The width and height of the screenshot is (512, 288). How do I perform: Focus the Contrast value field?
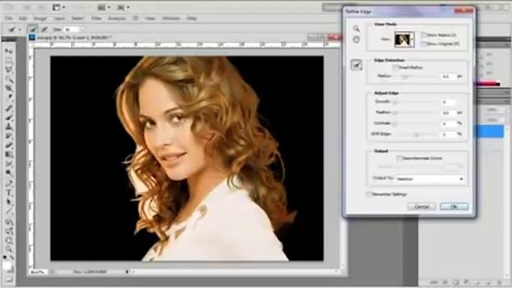click(x=449, y=123)
